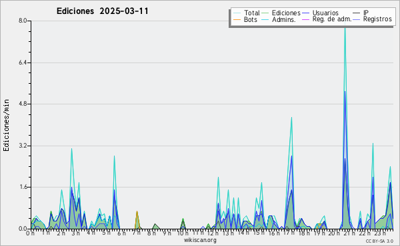Click the 12 h x-axis label
This screenshot has width=400, height=246.
pos(213,233)
